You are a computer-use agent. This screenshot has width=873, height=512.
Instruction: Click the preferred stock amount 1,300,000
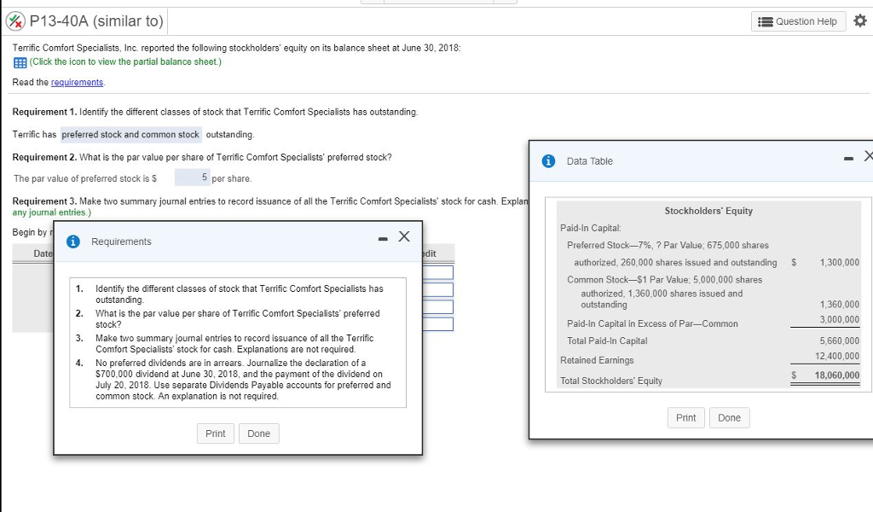pos(840,262)
